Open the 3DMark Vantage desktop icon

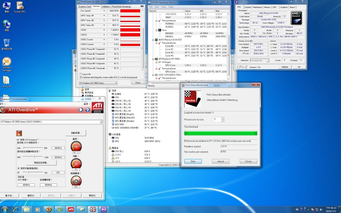pos(7,64)
